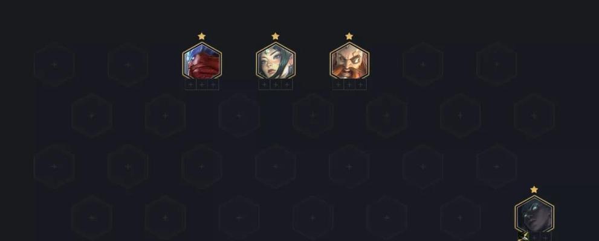
Task: Select the red-masked blue-haired champion portrait
Action: coord(202,61)
